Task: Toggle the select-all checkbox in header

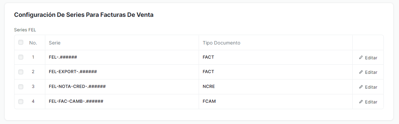Action: 21,42
